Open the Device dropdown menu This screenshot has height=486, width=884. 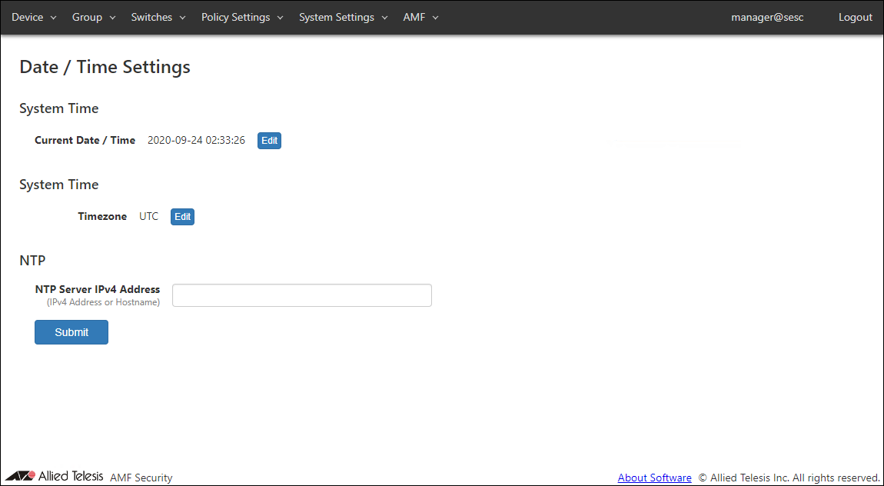point(34,17)
